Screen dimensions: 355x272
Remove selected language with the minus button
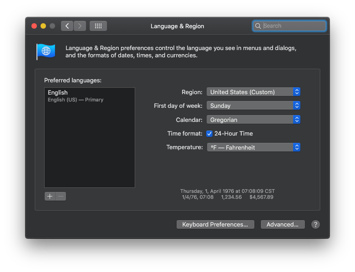click(61, 196)
